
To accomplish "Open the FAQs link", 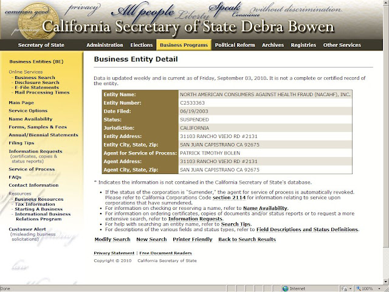I will point(15,177).
